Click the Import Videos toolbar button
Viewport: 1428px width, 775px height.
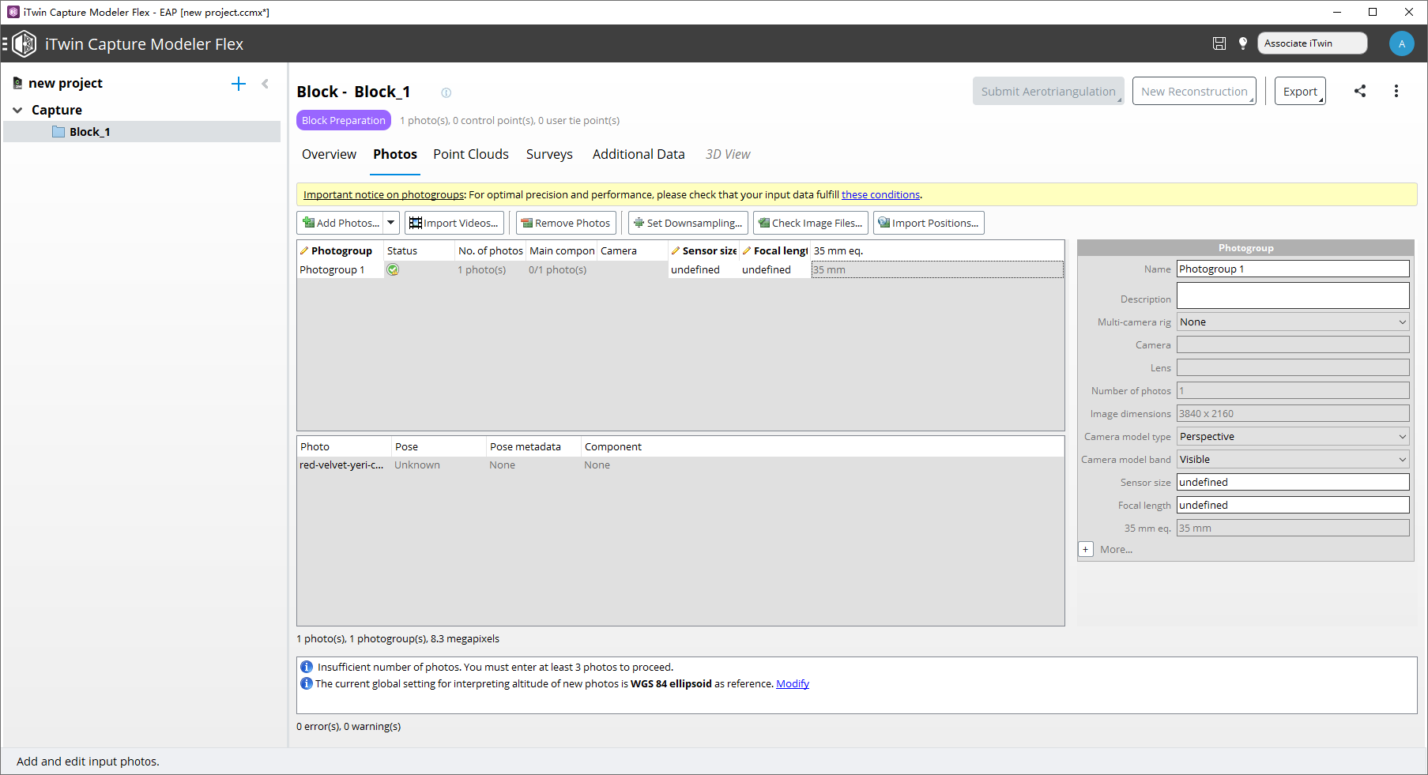[x=454, y=223]
